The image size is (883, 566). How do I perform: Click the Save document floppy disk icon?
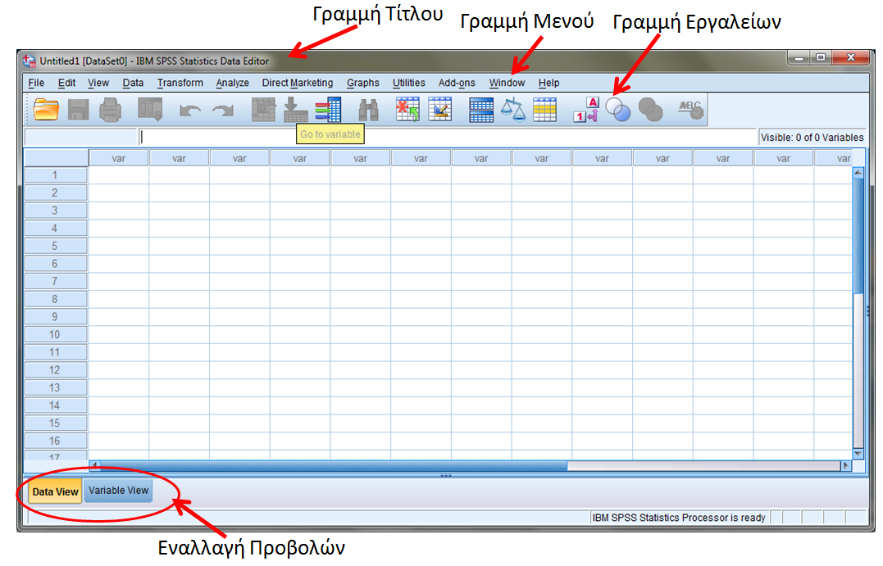point(78,109)
